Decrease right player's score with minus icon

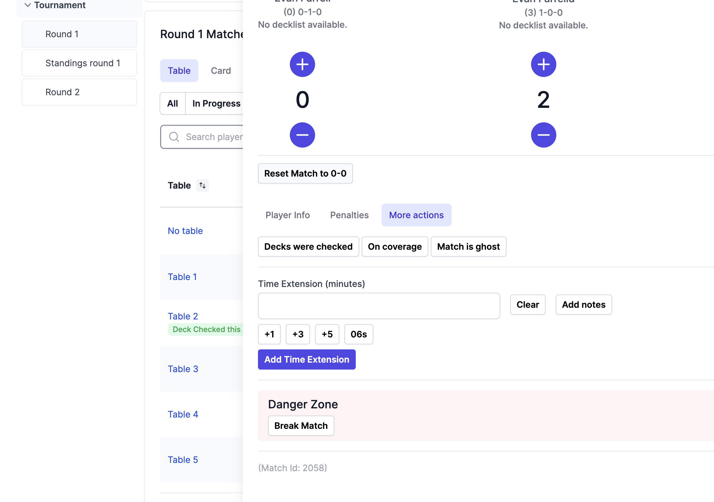(543, 135)
